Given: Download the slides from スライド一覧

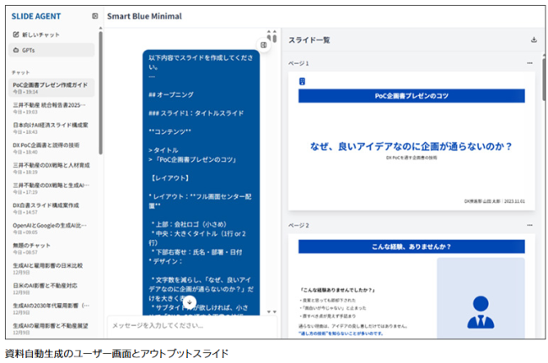Looking at the screenshot, I should tap(533, 40).
